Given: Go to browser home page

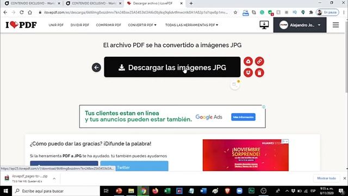Looking at the screenshot, I should [x=30, y=13].
